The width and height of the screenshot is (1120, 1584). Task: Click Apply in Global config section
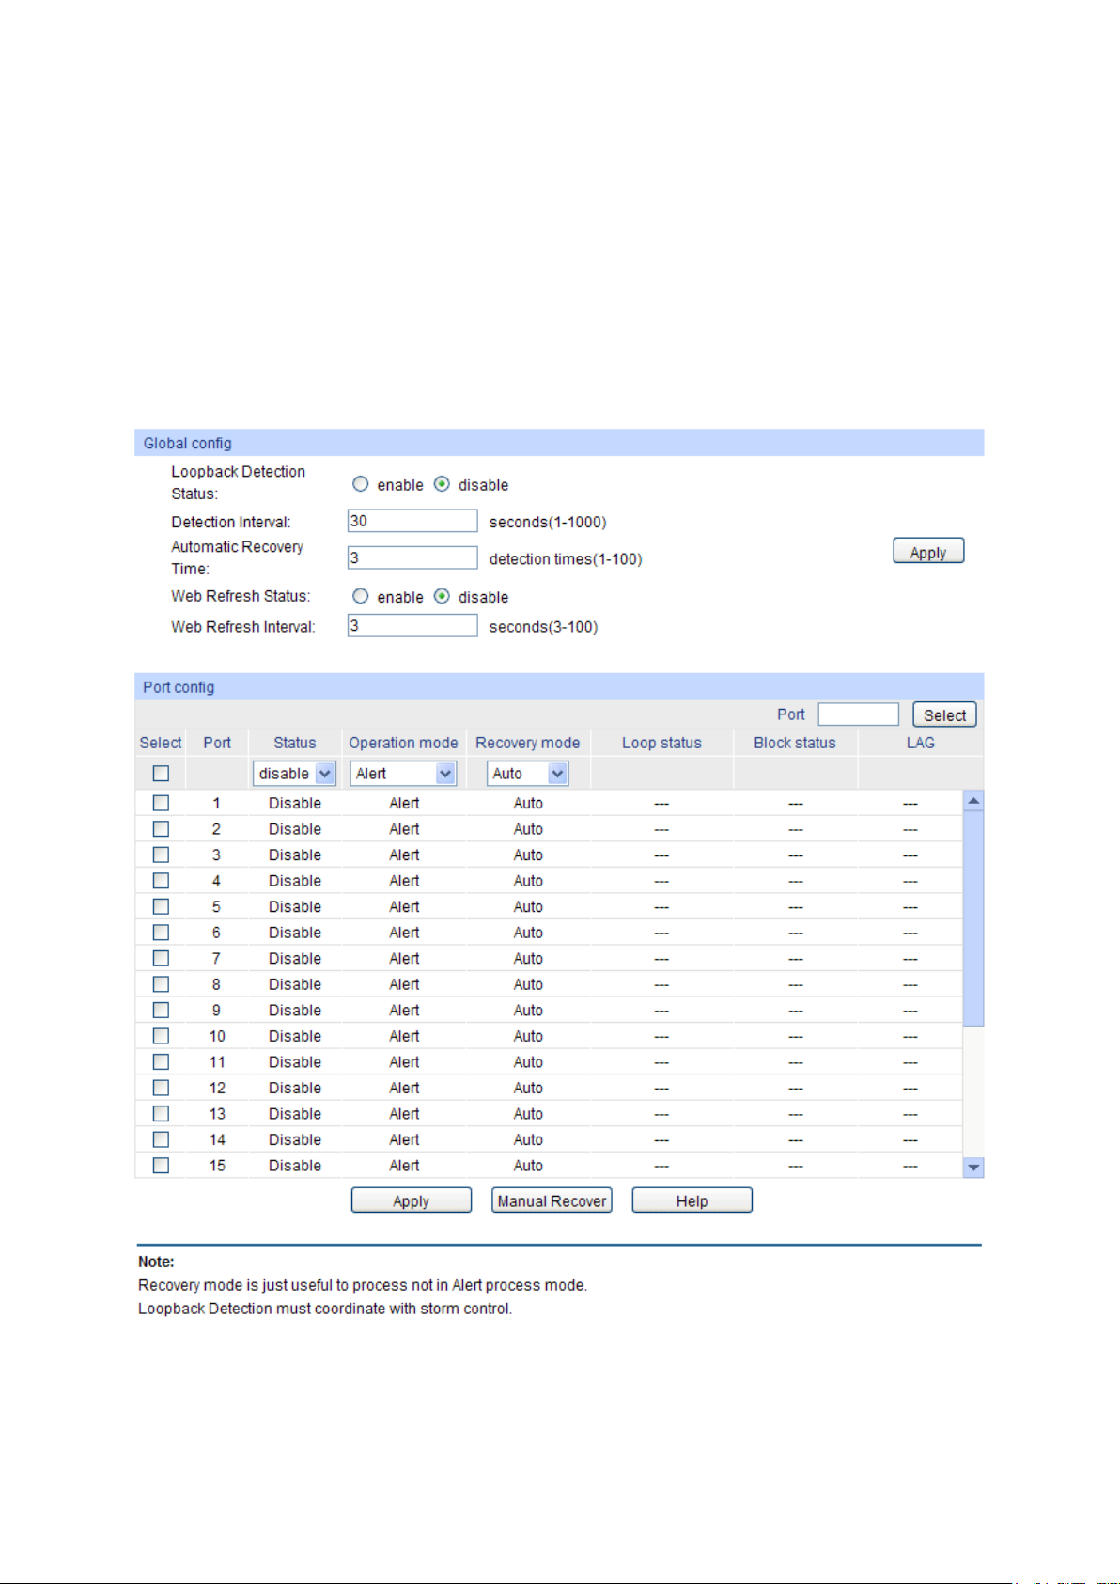[927, 552]
